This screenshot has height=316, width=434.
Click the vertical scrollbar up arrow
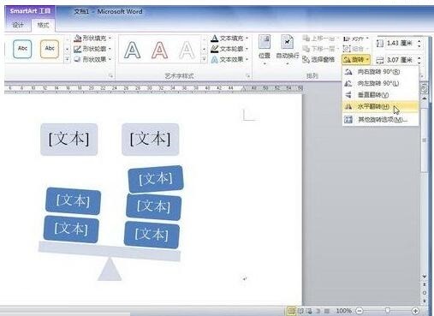(425, 98)
